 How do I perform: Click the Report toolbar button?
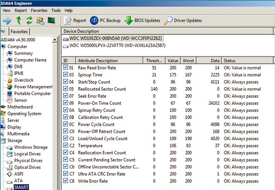tap(75, 20)
